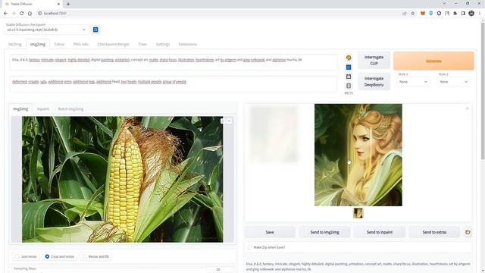Select the Stable Diffusion browser tab

tap(33, 4)
